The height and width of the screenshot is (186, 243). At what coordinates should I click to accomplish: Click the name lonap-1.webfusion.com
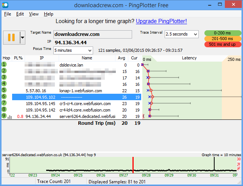[x=81, y=91]
